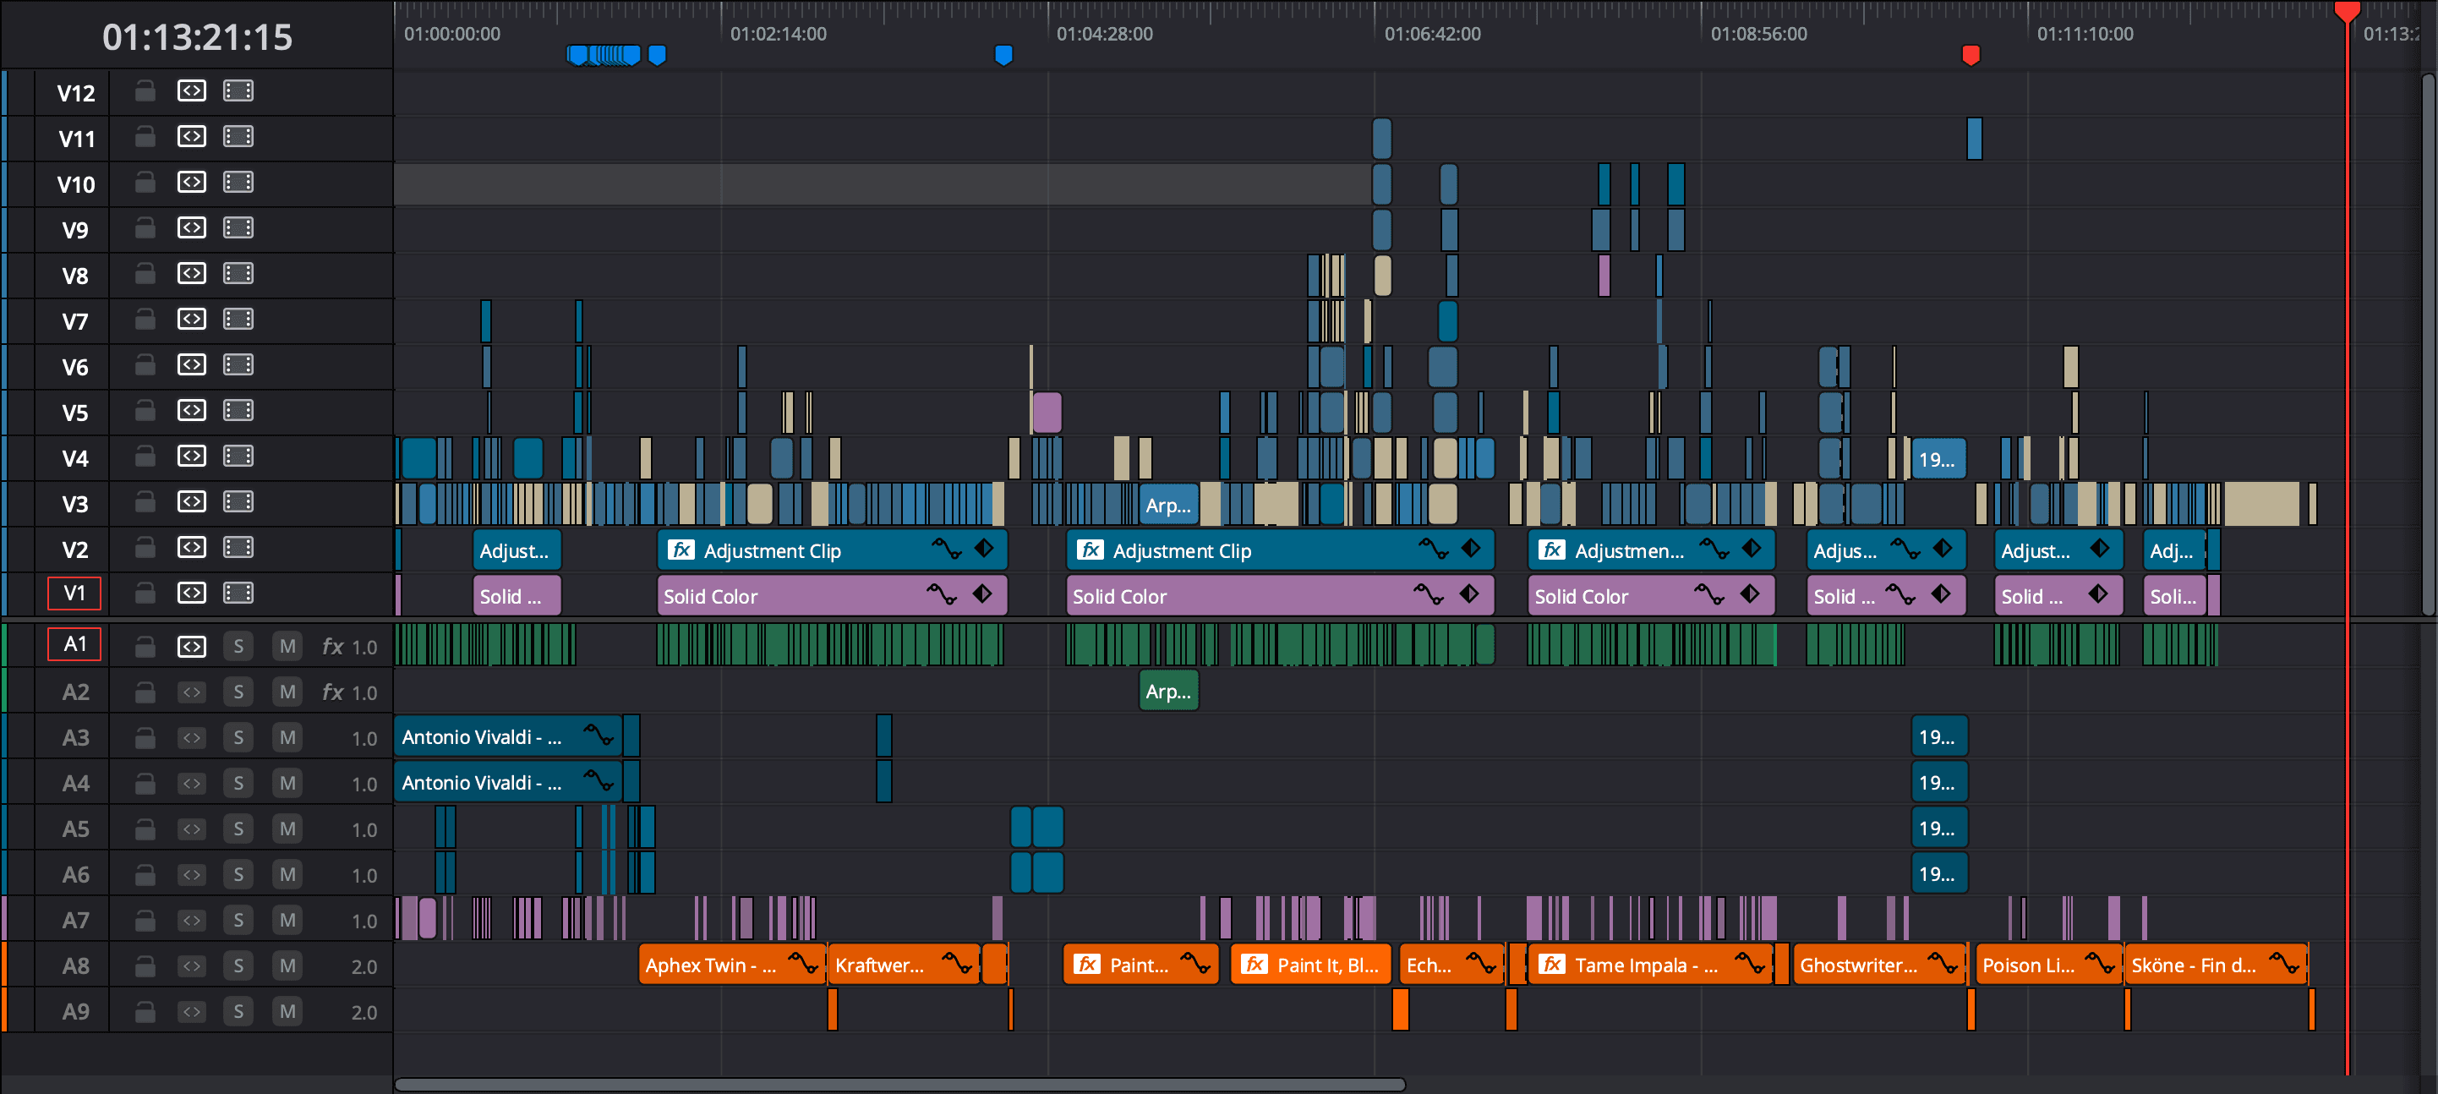The width and height of the screenshot is (2438, 1094).
Task: Select the Ech... audio clip on A8
Action: pos(1451,965)
